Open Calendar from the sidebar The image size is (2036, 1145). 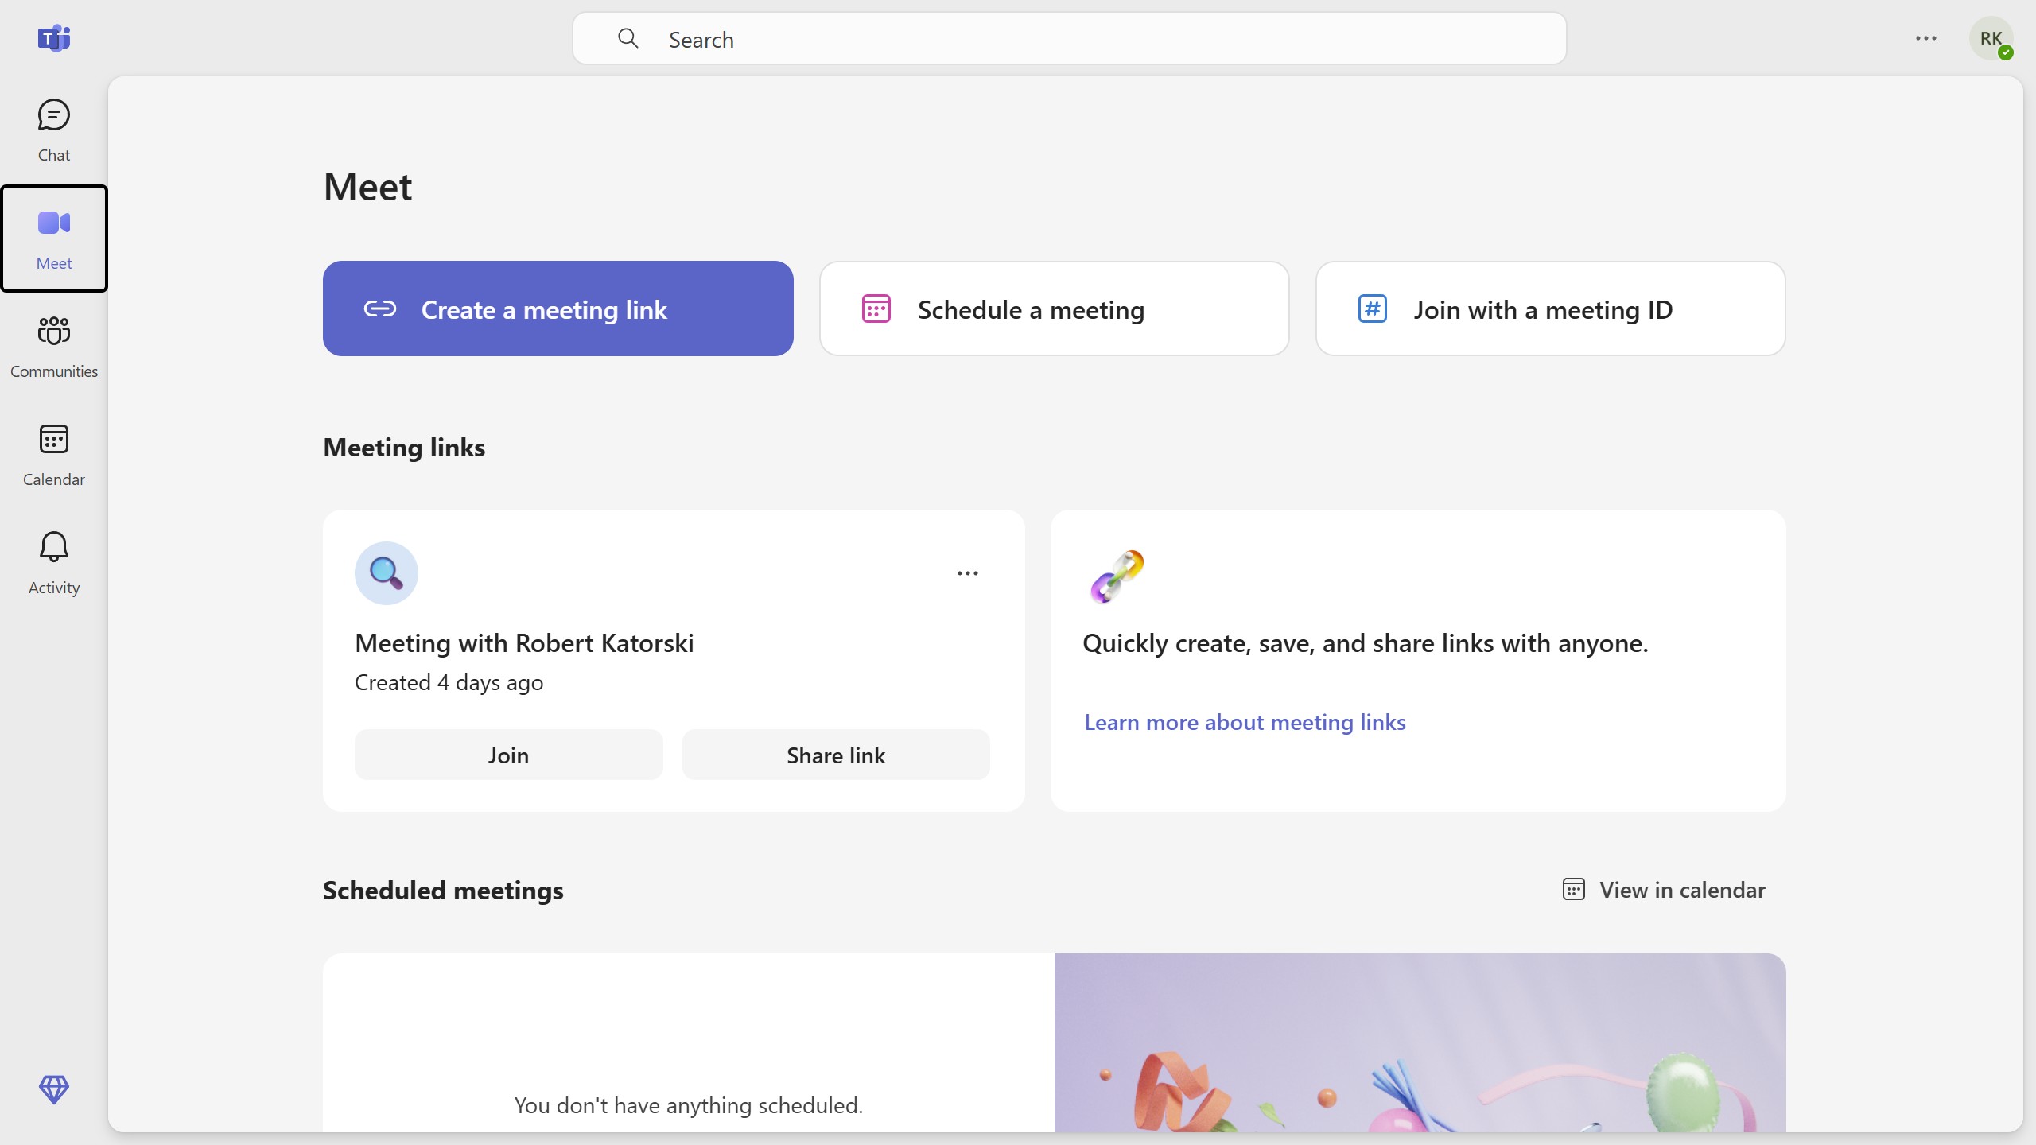tap(53, 455)
